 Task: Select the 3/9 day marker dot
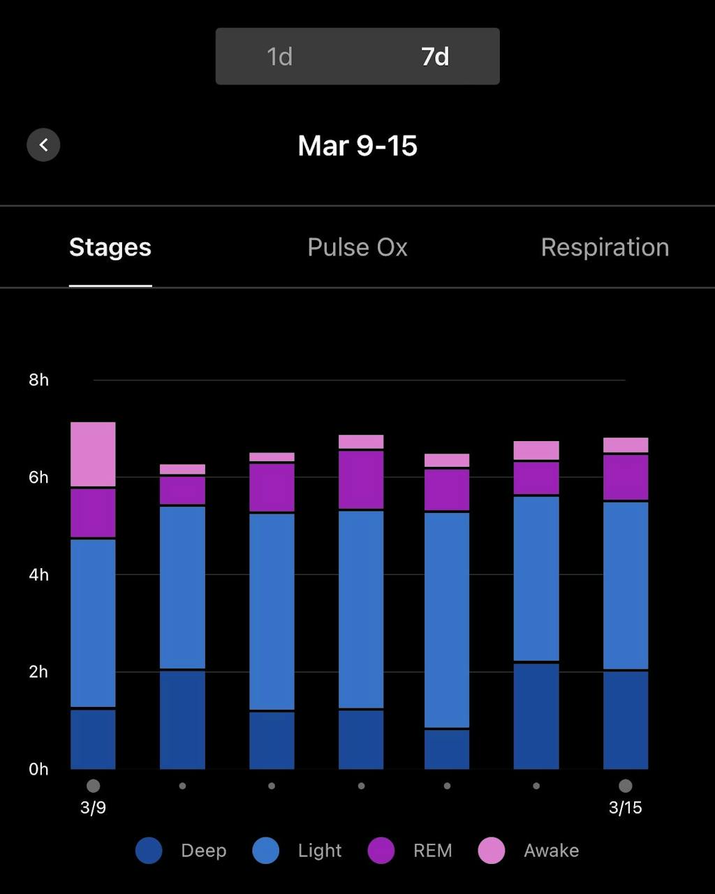(x=94, y=786)
